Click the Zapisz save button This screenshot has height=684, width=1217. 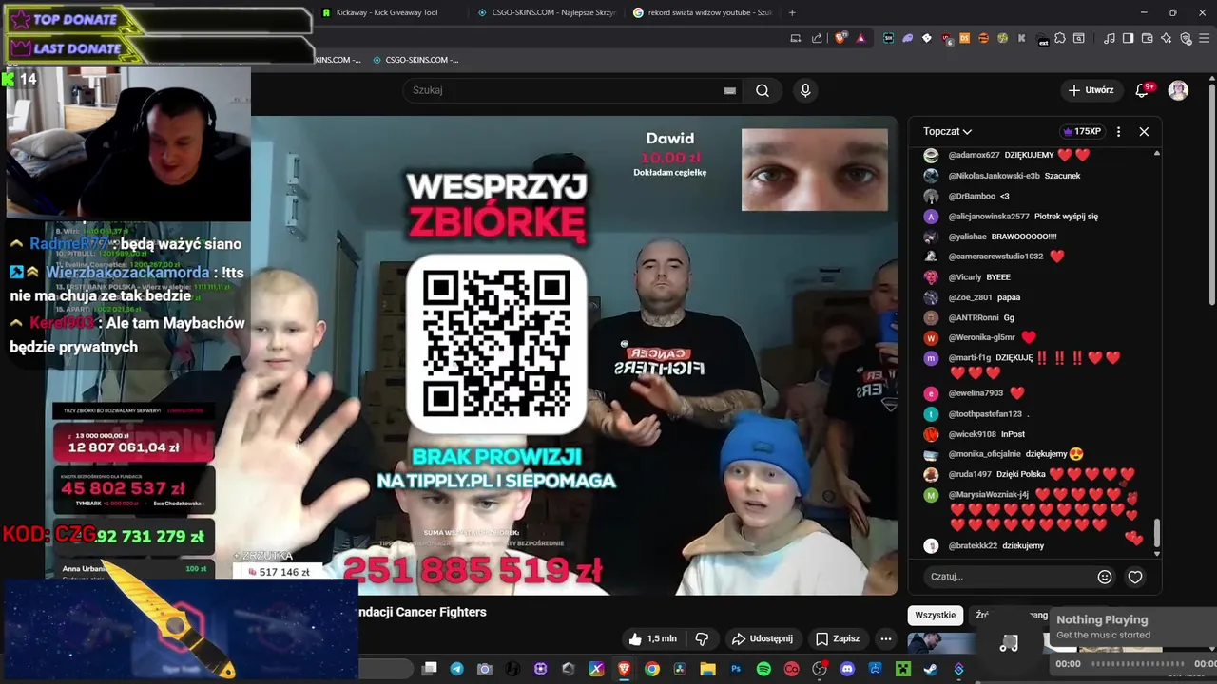point(837,638)
